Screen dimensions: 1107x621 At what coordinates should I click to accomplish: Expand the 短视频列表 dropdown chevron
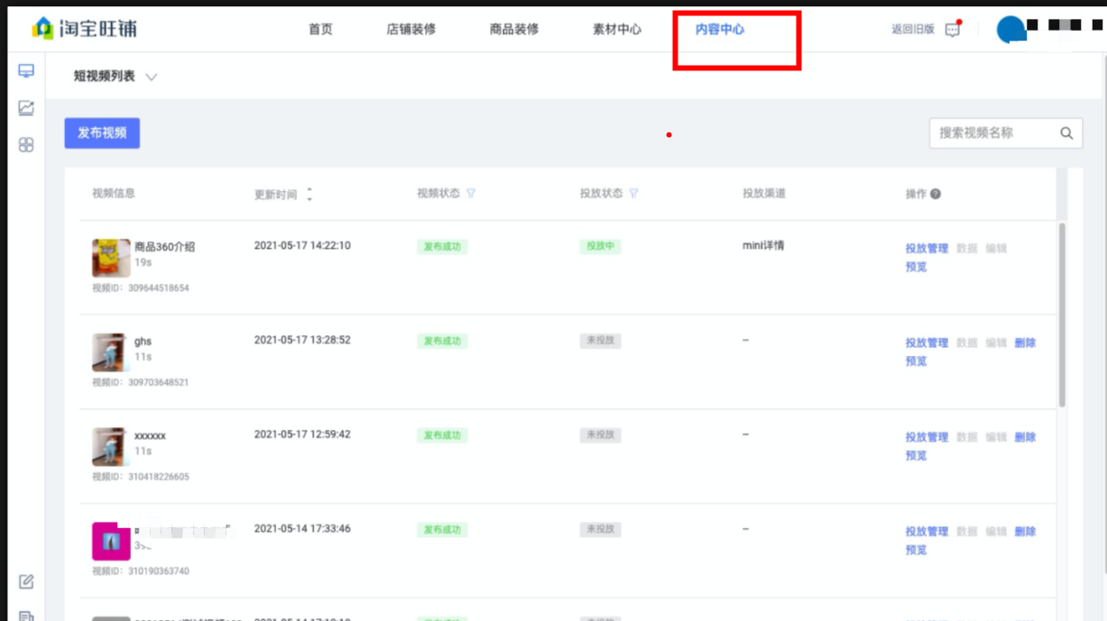151,78
